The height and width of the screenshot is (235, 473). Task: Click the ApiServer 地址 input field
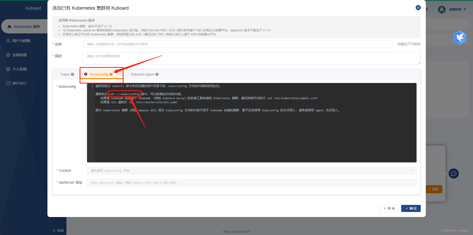[x=252, y=183]
